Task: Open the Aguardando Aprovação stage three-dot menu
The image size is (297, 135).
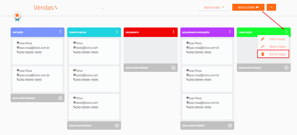Action: tap(230, 32)
